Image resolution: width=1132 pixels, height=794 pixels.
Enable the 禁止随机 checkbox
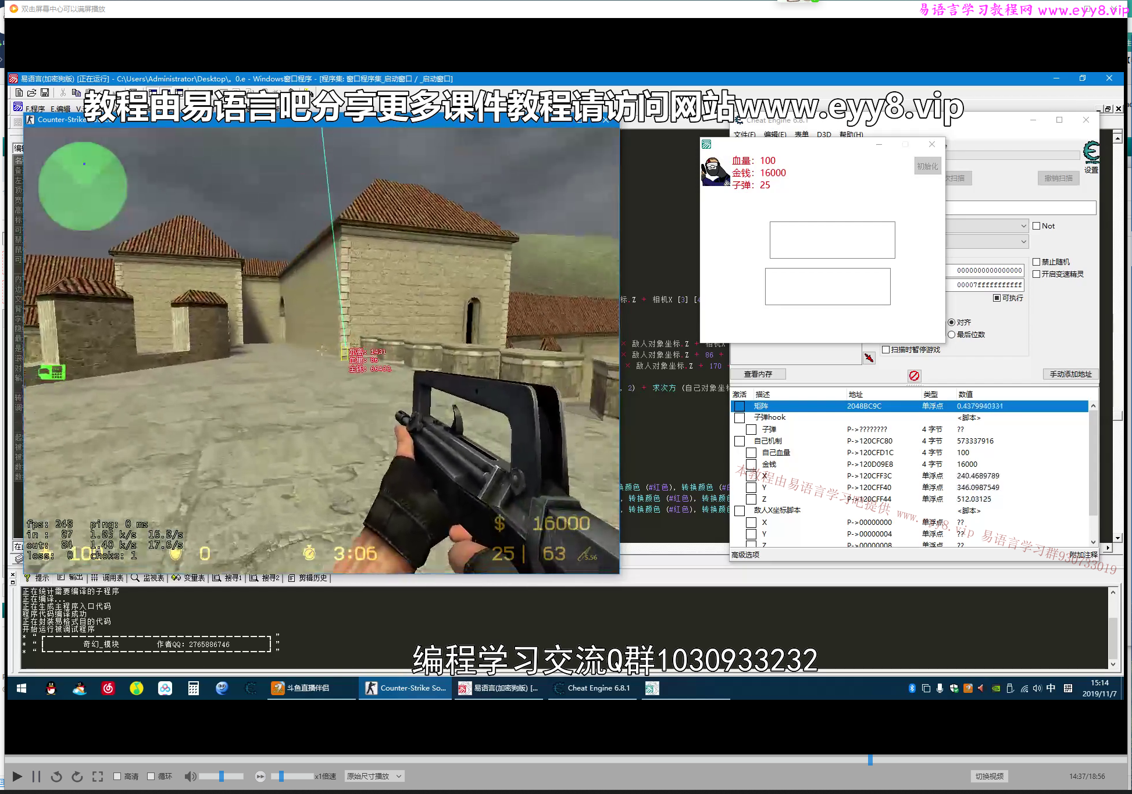(1036, 262)
